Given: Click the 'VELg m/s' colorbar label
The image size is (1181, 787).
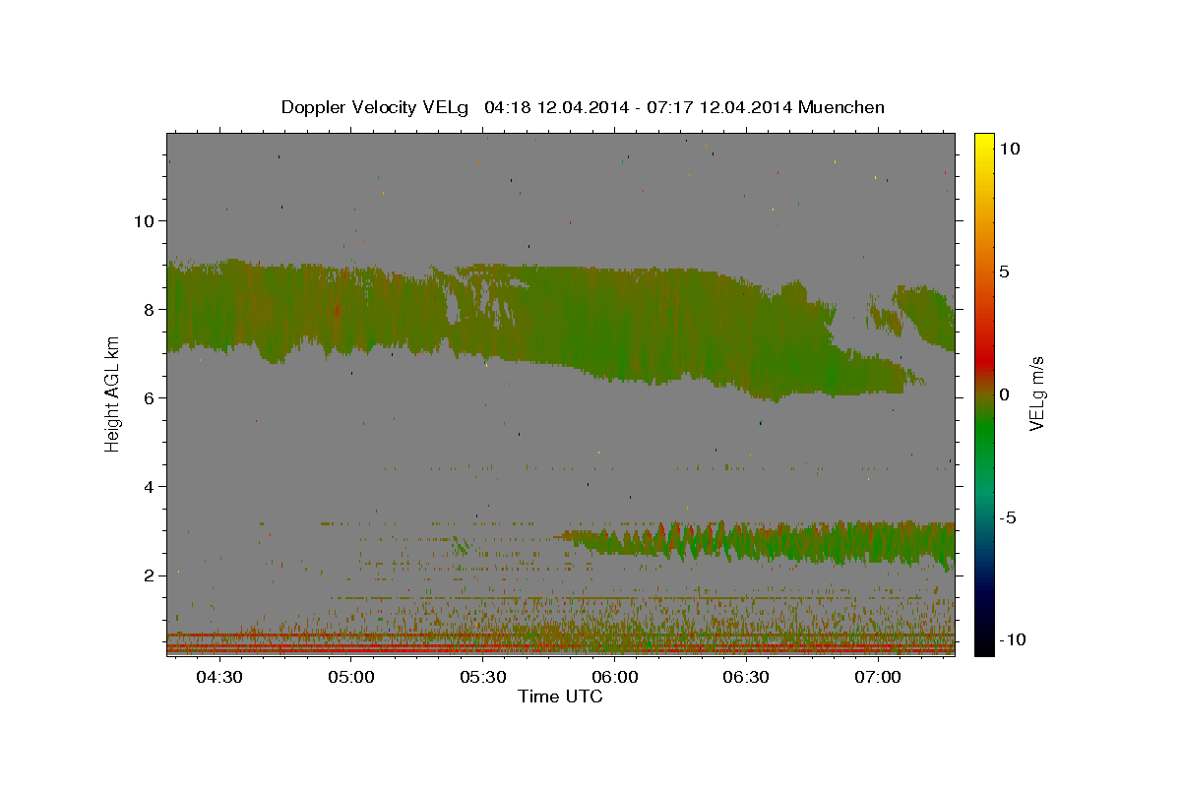Looking at the screenshot, I should click(1036, 393).
